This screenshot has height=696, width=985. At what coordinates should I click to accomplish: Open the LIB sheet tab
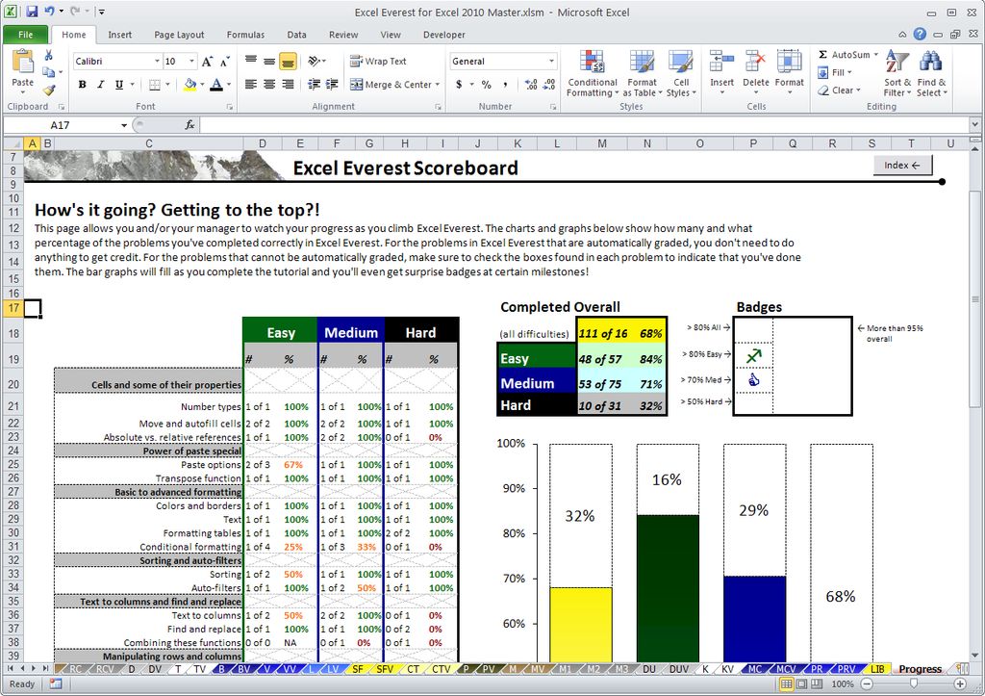click(877, 669)
